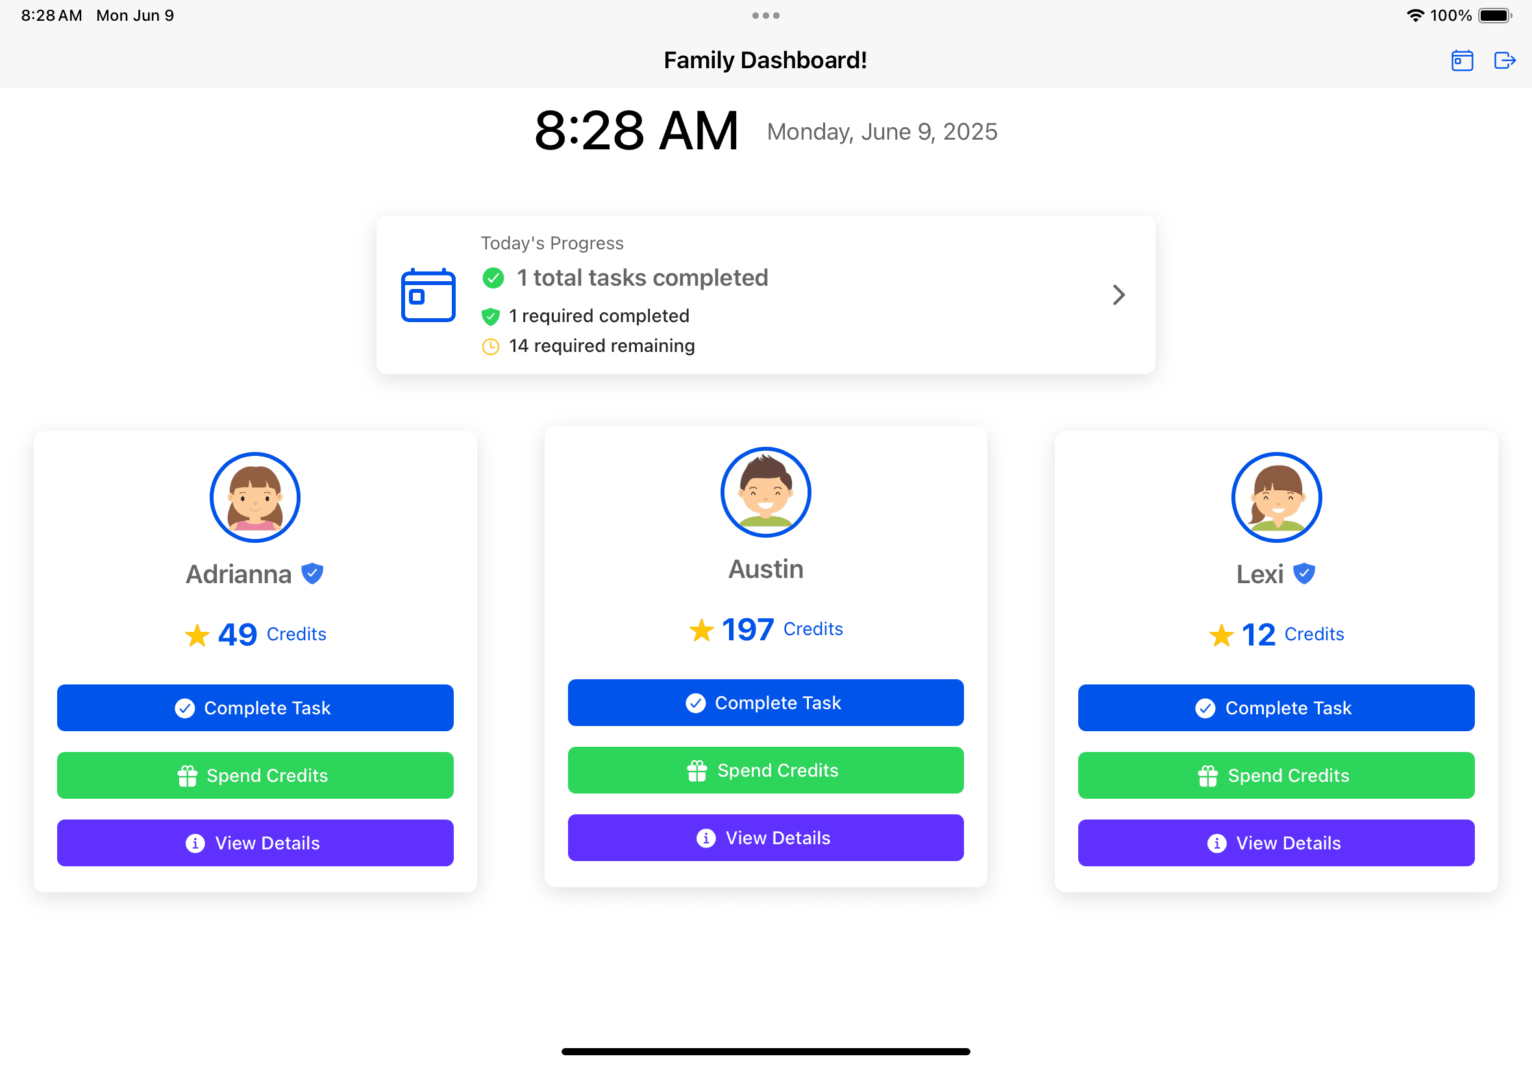Click the gift icon on Austin's Spend Credits button
Screen dimensions: 1532x1065
[x=697, y=770]
